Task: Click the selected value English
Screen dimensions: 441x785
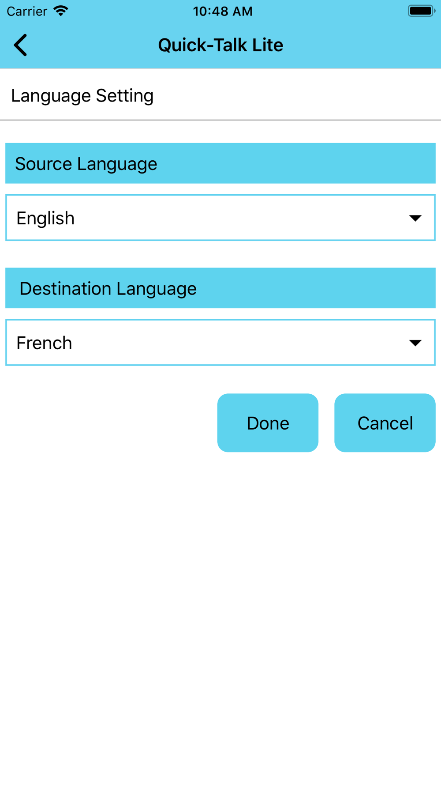Action: click(45, 218)
